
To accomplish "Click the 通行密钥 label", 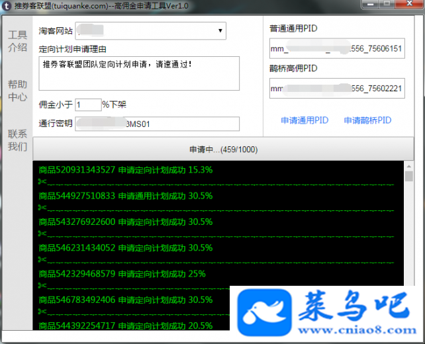I will click(x=56, y=124).
